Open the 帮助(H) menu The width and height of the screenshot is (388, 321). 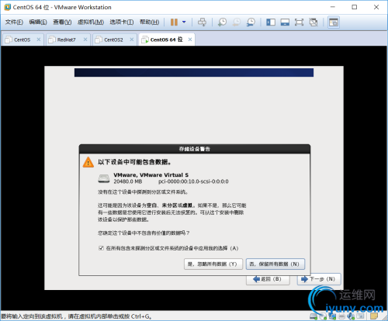149,22
